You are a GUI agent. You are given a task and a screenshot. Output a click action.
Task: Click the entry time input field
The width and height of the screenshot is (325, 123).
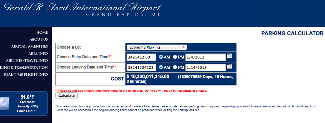tap(141, 57)
